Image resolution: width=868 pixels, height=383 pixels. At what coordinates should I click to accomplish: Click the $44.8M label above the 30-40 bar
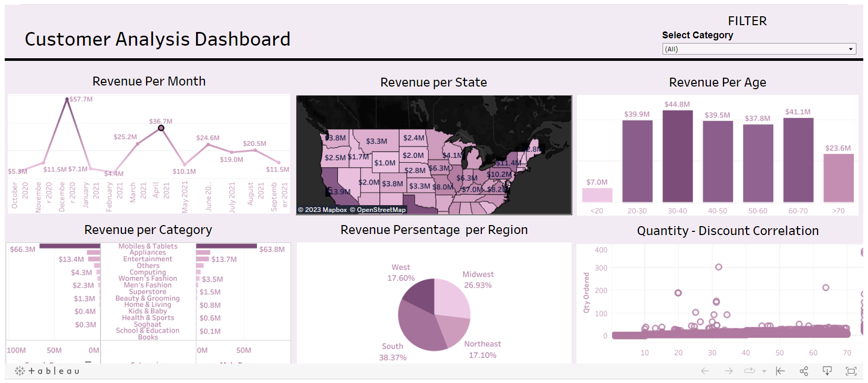coord(677,104)
